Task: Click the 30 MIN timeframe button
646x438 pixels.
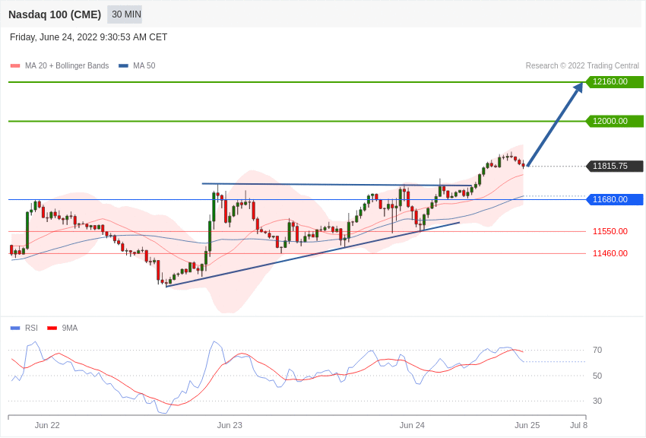Action: (x=125, y=14)
